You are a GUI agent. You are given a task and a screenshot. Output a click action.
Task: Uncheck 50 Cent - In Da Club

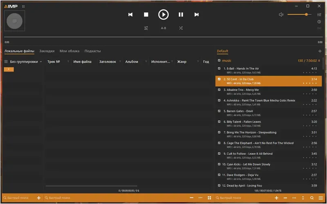coord(219,79)
